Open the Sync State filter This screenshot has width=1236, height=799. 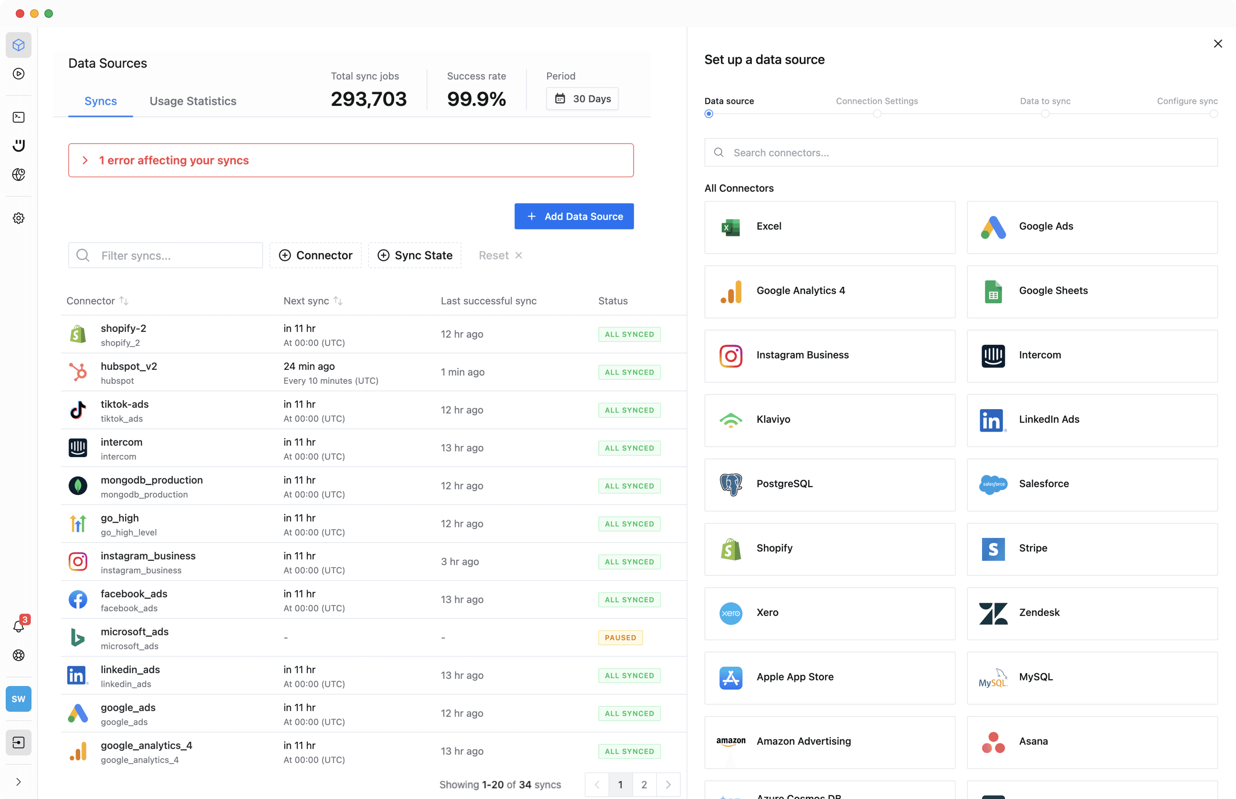(x=415, y=255)
